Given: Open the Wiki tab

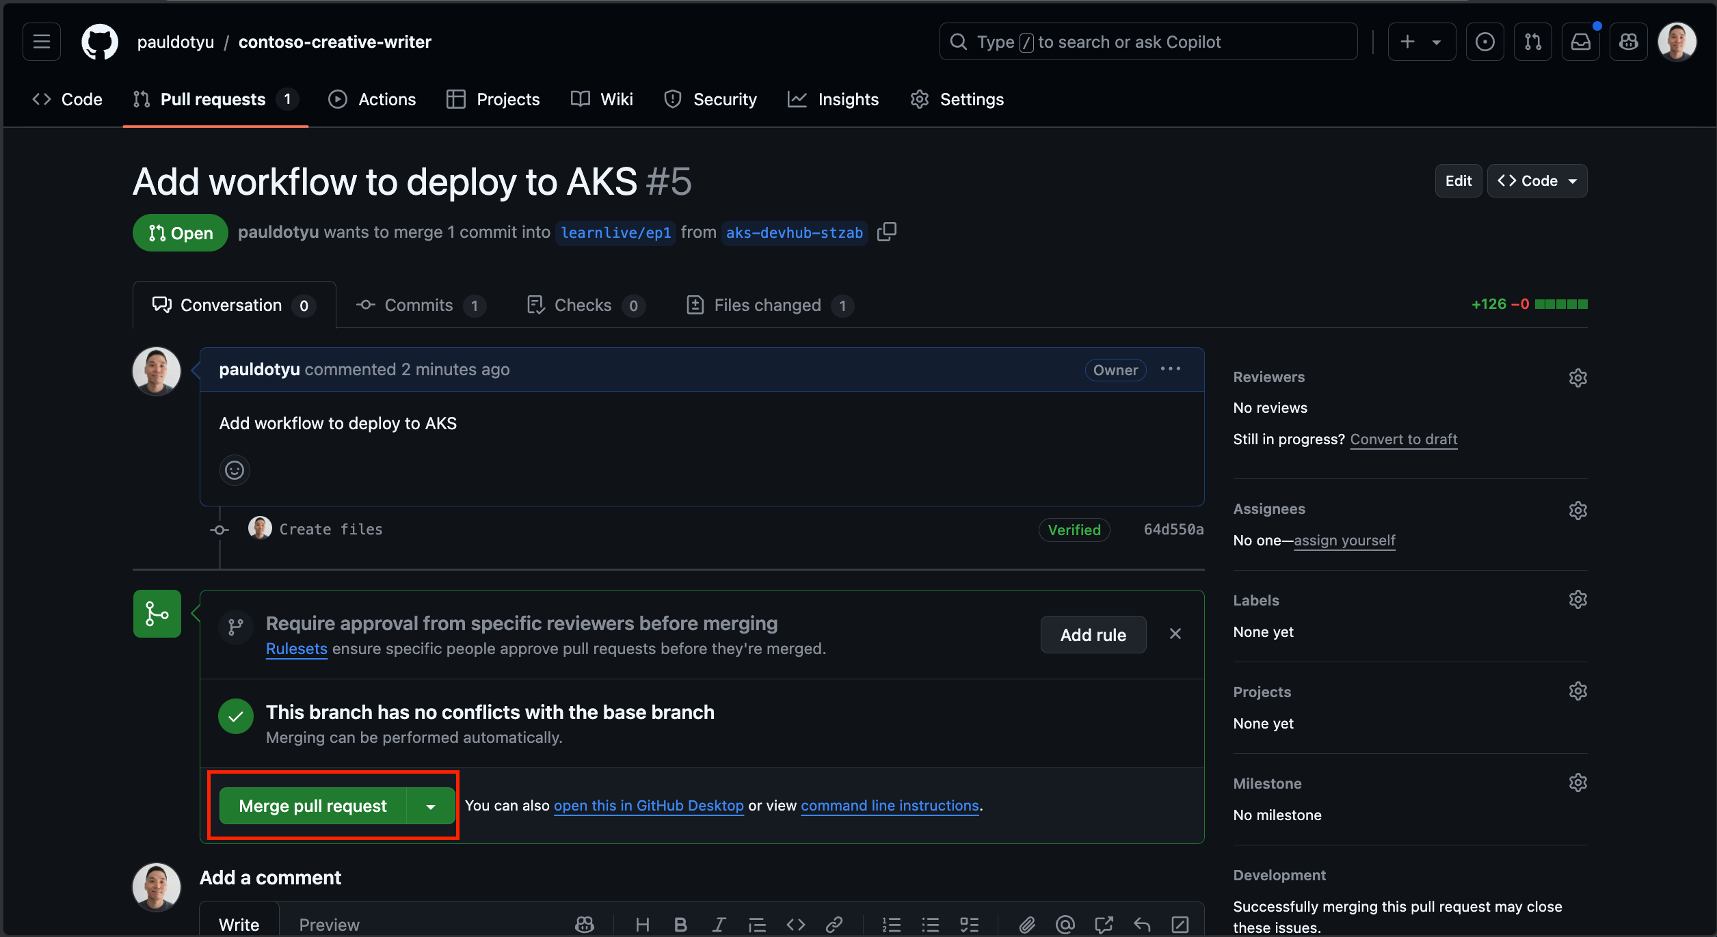Looking at the screenshot, I should [x=602, y=100].
